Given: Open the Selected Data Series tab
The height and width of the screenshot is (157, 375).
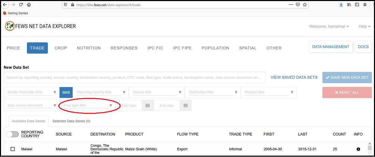Looking at the screenshot, I should tap(71, 121).
